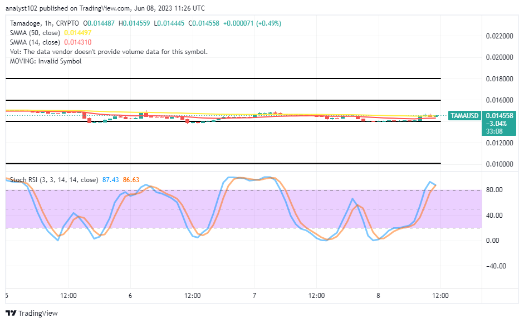Click the -40.00 Stoch RSI axis label

click(x=496, y=266)
